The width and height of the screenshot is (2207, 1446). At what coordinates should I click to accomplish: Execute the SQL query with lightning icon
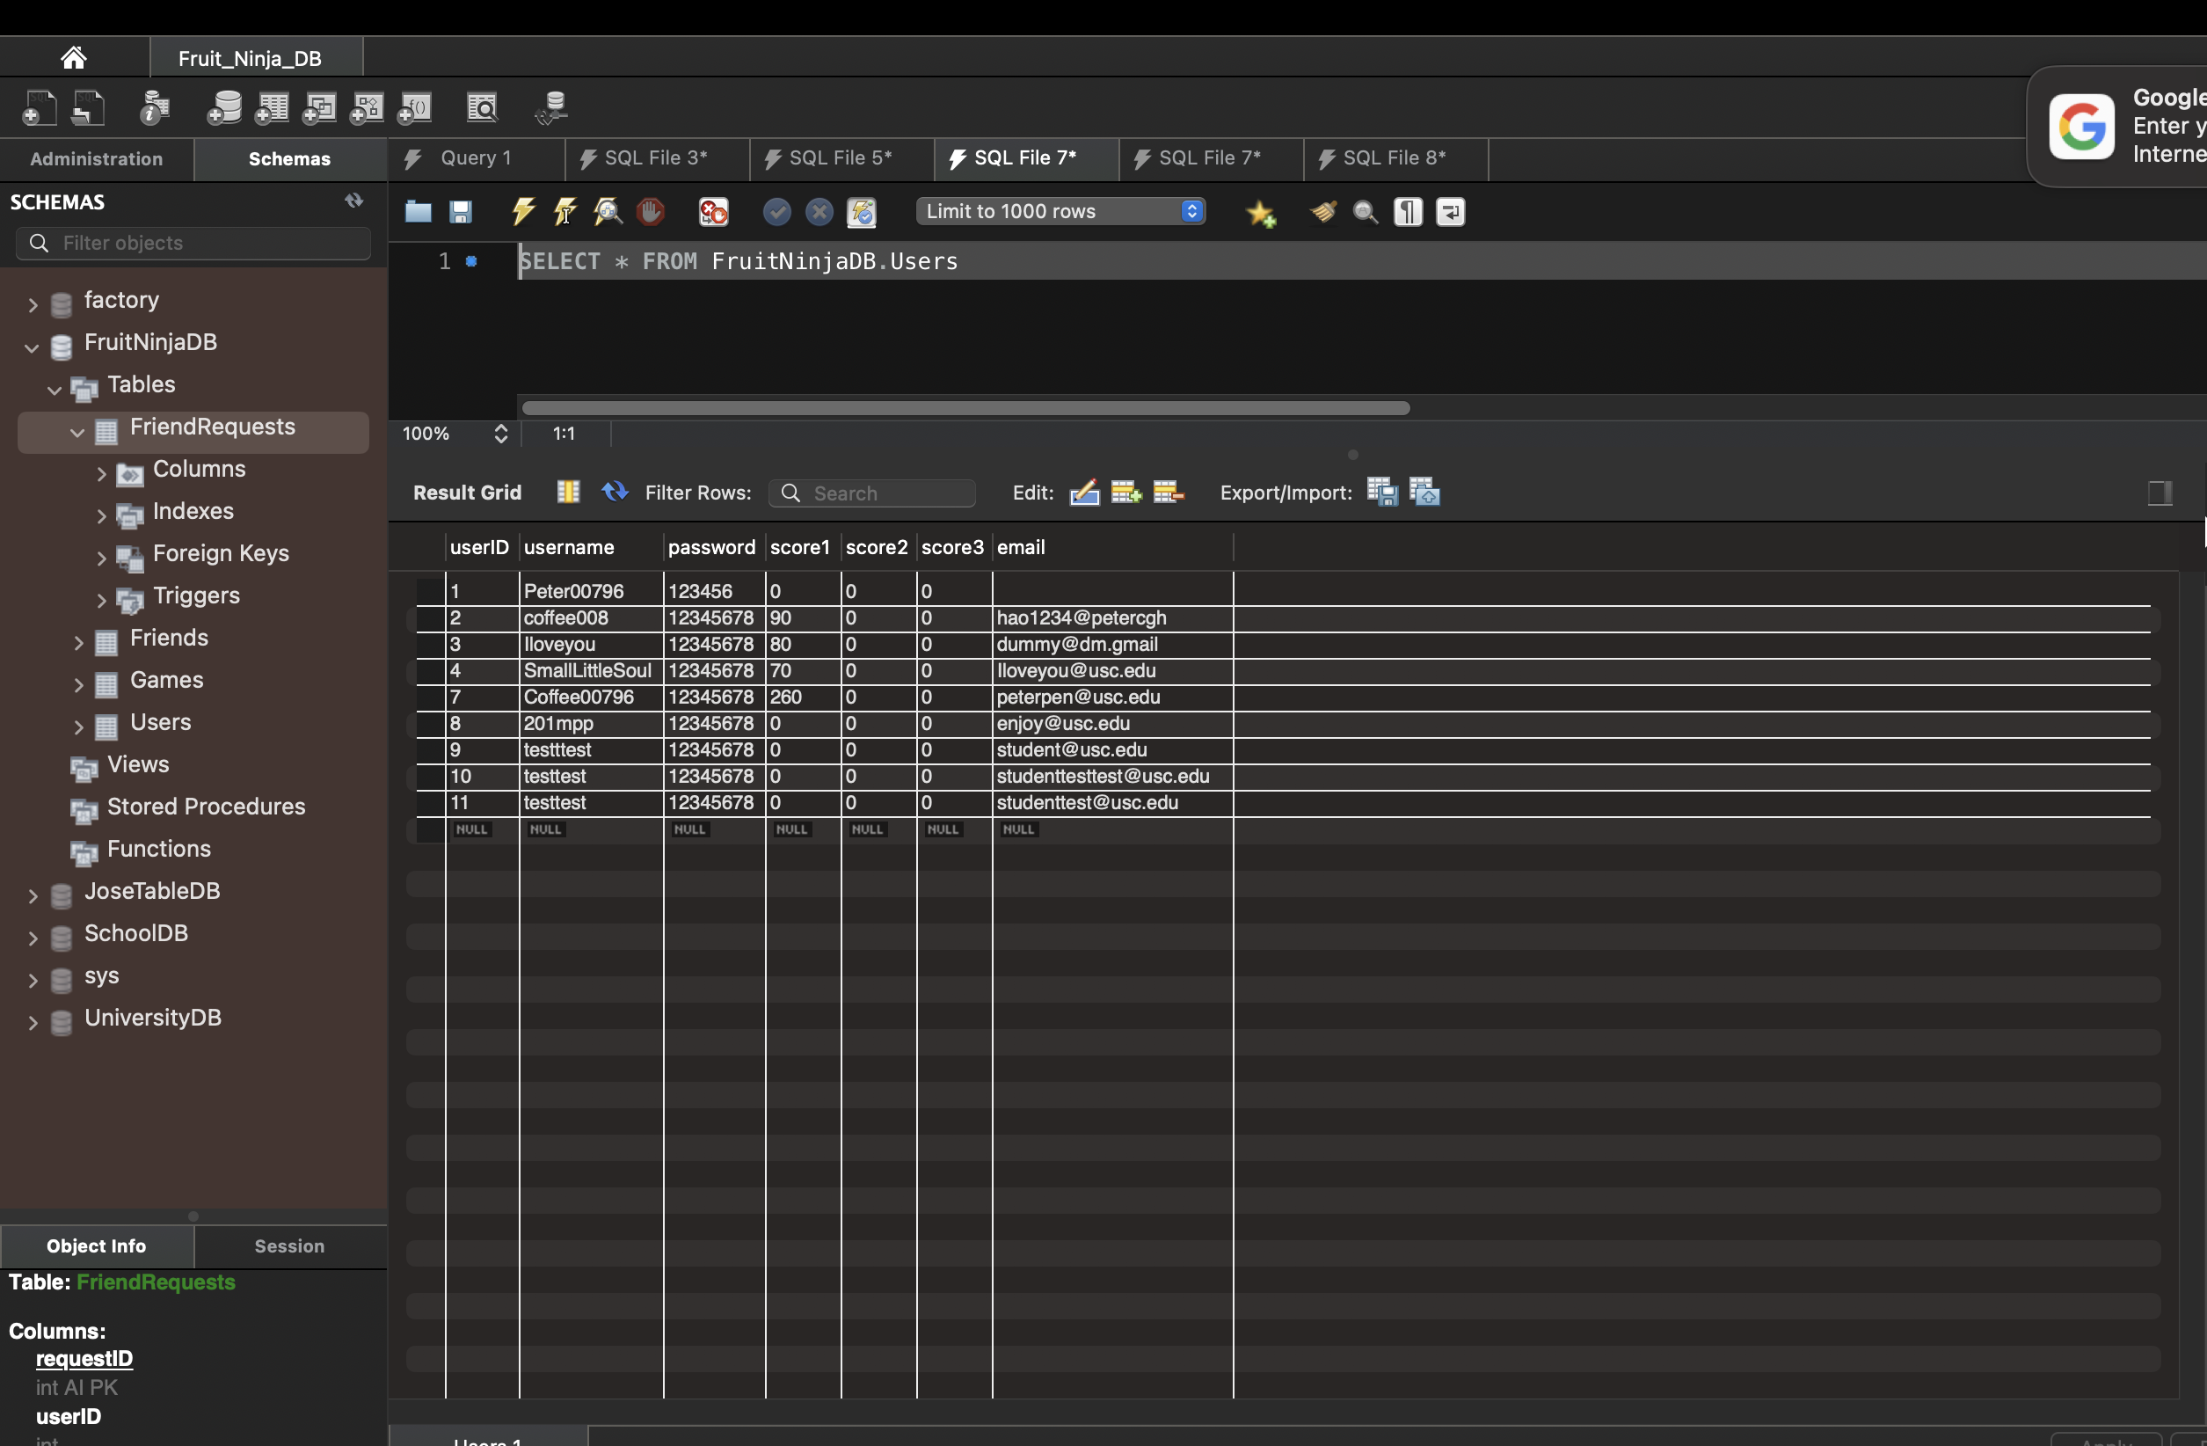coord(523,211)
